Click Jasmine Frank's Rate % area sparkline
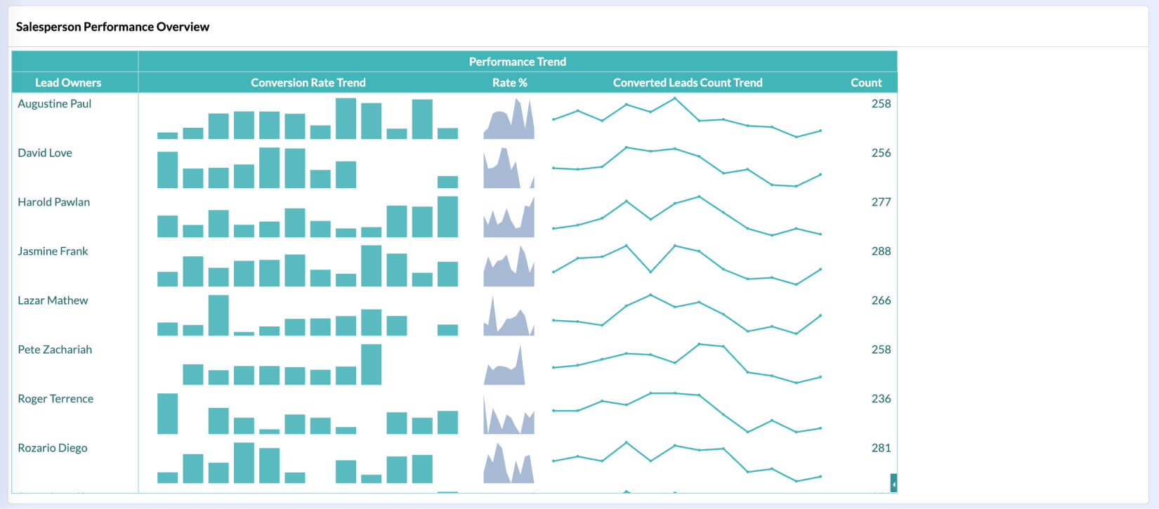Viewport: 1159px width, 509px height. tap(509, 265)
